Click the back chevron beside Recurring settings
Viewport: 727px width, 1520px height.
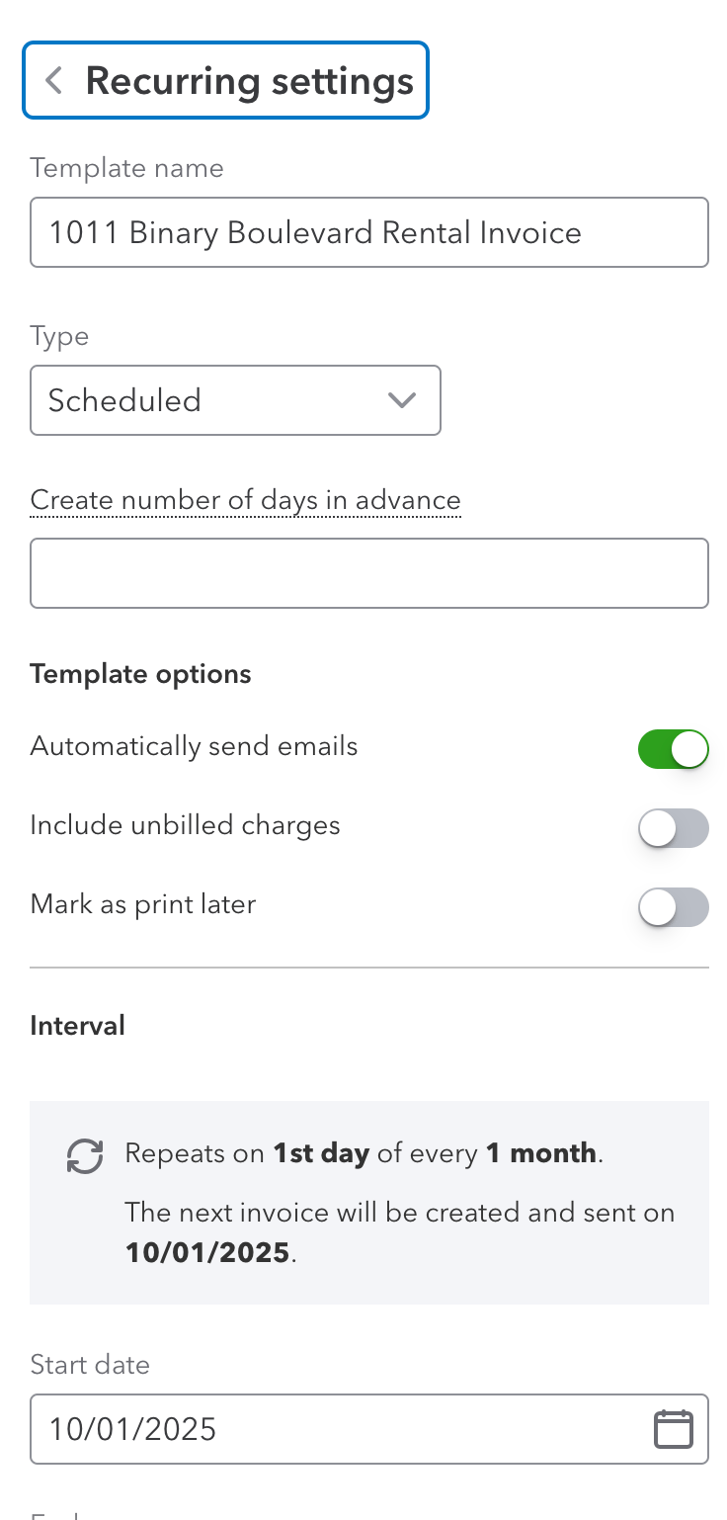point(54,81)
